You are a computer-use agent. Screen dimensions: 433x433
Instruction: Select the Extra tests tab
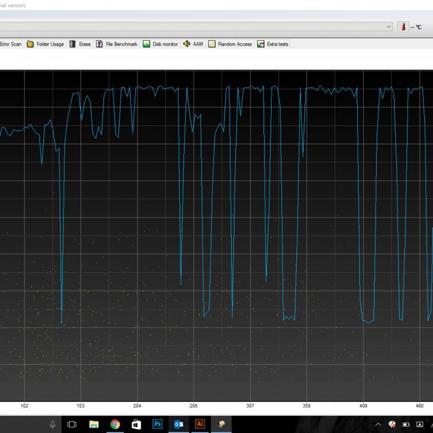(x=273, y=44)
